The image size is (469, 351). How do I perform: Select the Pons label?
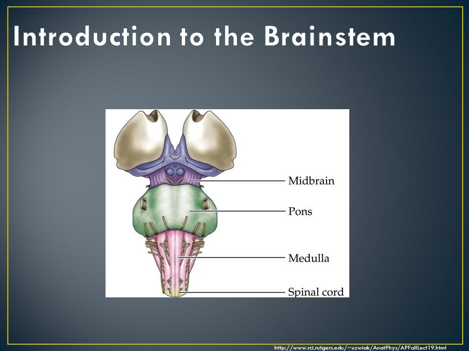[300, 212]
